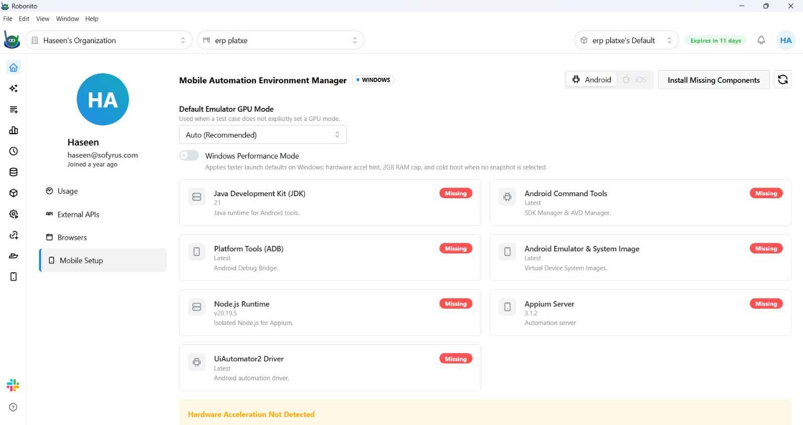Viewport: 803px width, 425px height.
Task: Click the Hardware Acceleration Not Detected warning
Action: coord(251,414)
